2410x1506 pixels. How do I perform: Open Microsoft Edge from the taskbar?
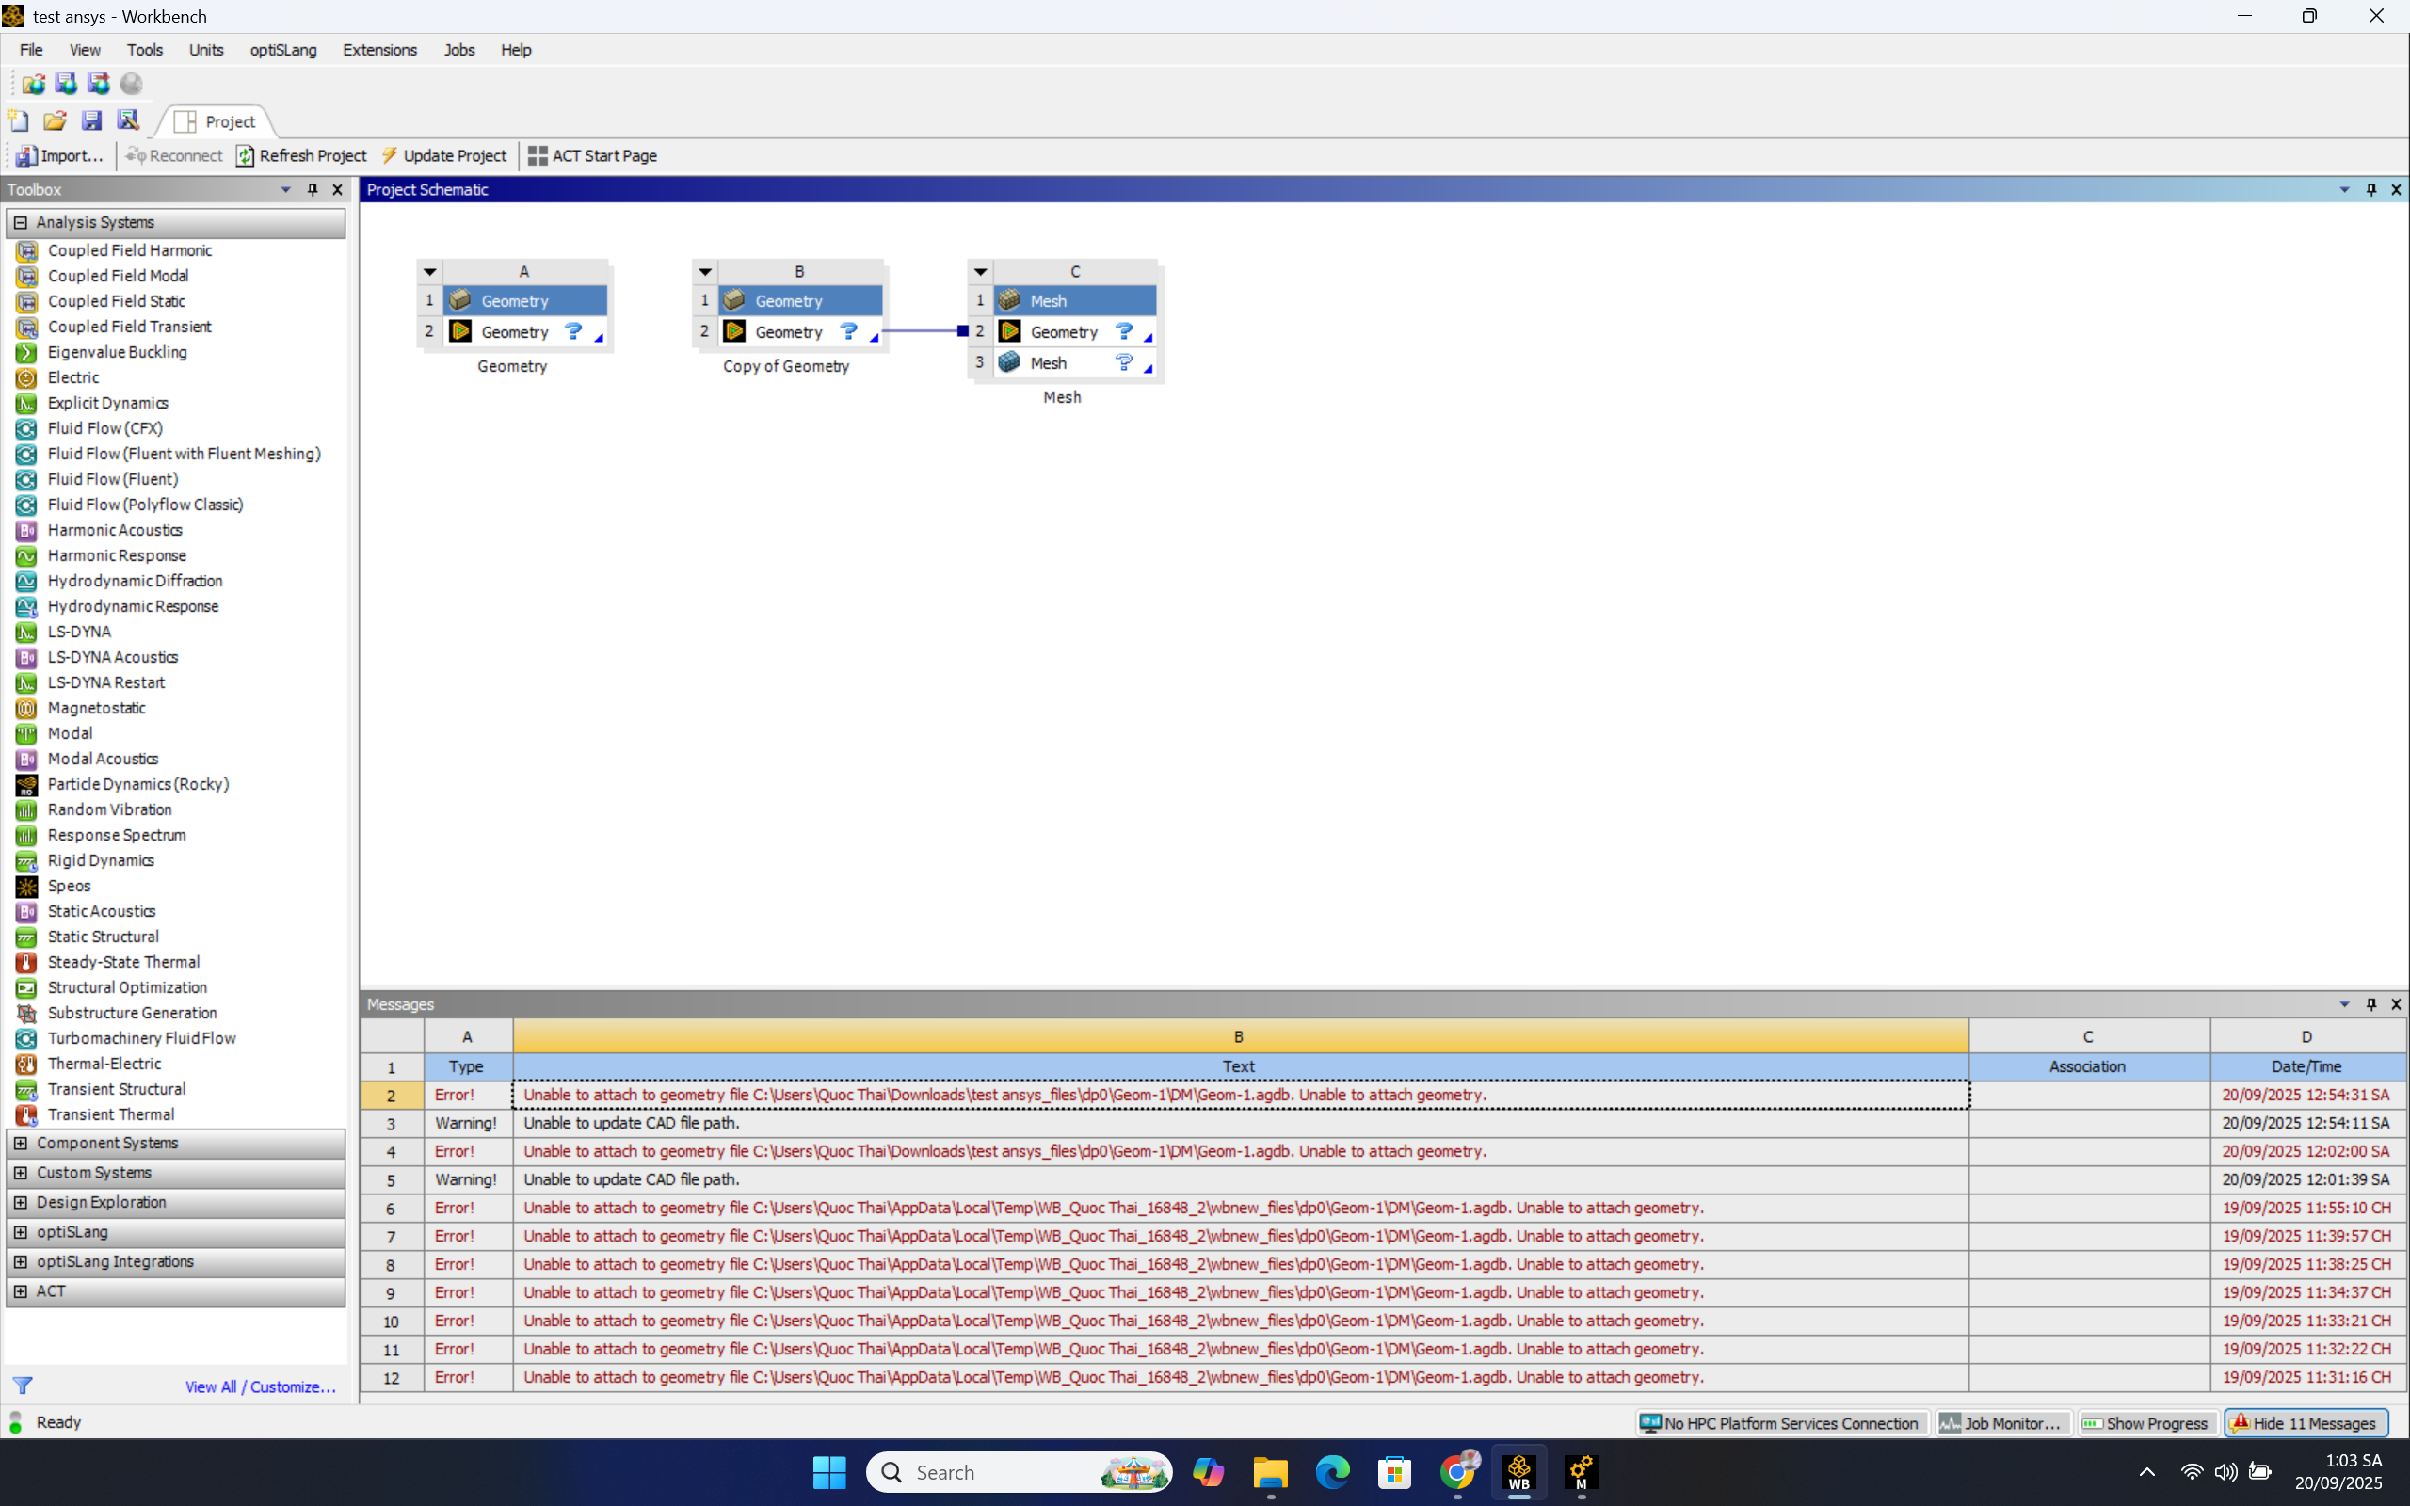point(1332,1472)
